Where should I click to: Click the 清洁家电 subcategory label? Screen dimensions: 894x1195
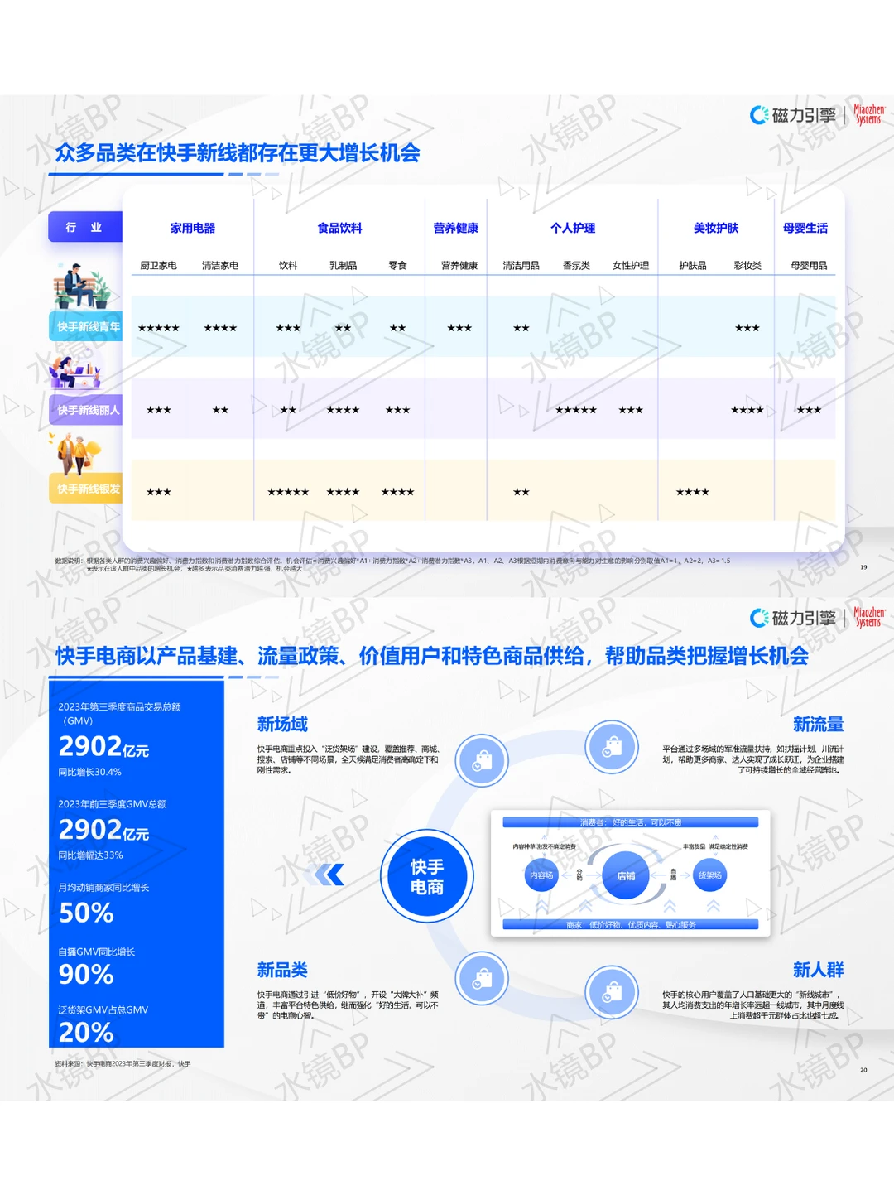(220, 266)
